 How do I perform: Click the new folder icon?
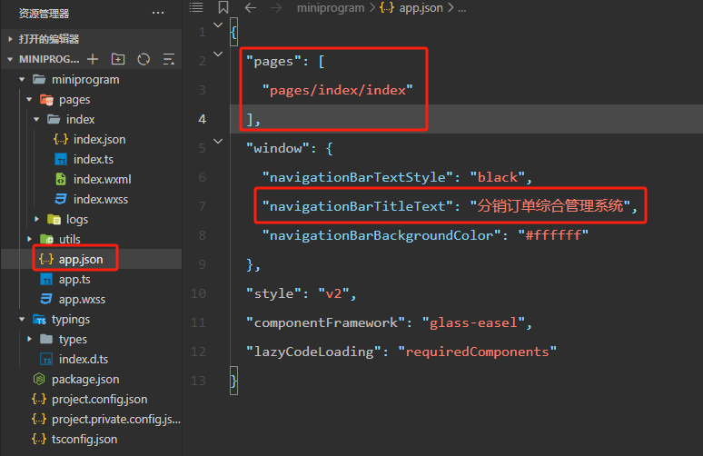(118, 59)
